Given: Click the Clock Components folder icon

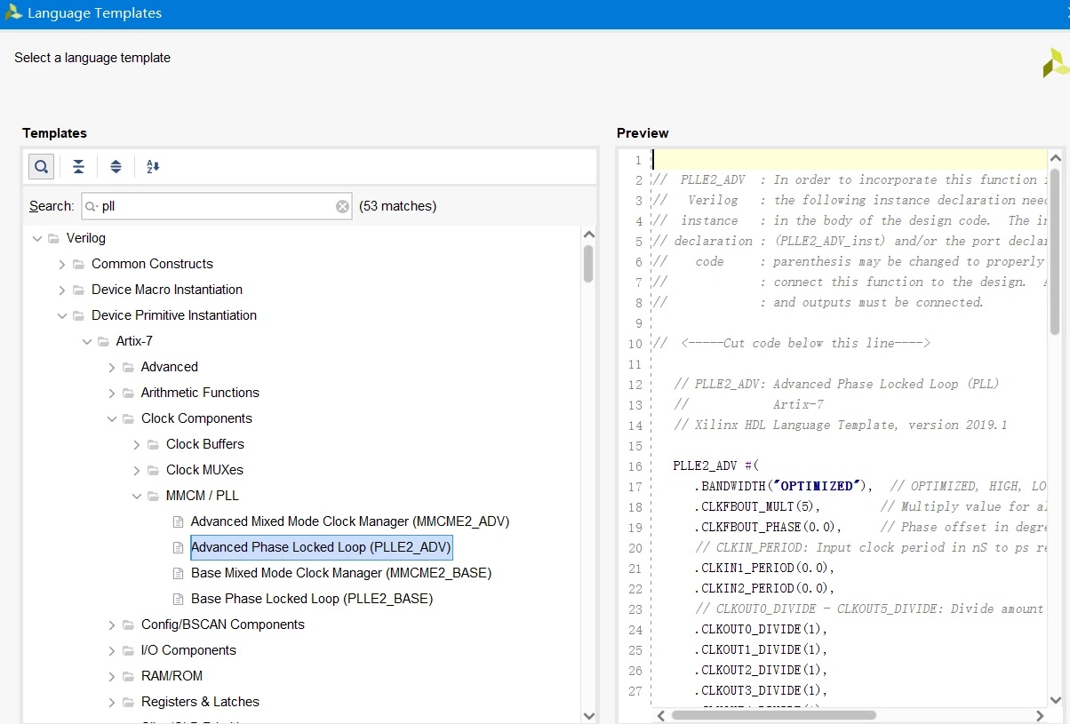Looking at the screenshot, I should pyautogui.click(x=128, y=418).
